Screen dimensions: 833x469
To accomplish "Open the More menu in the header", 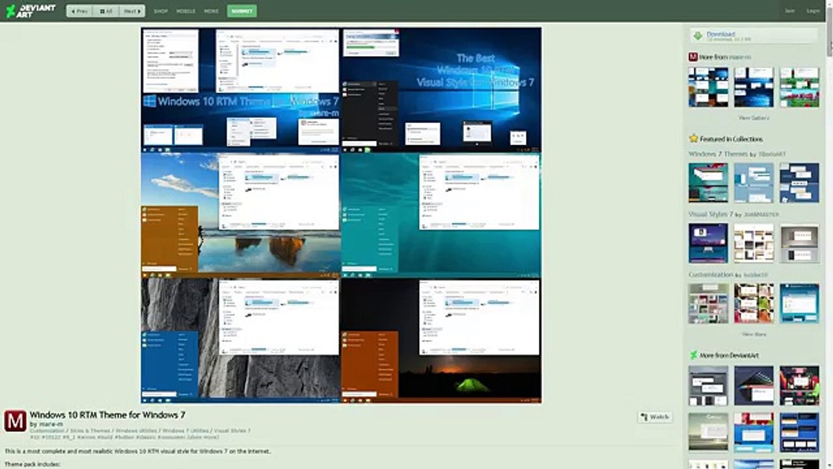I will tap(211, 11).
